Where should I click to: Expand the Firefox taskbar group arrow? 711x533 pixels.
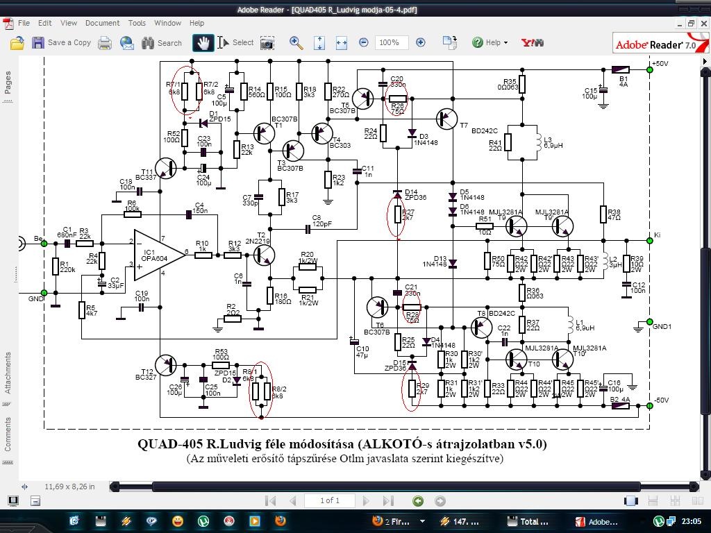[423, 521]
